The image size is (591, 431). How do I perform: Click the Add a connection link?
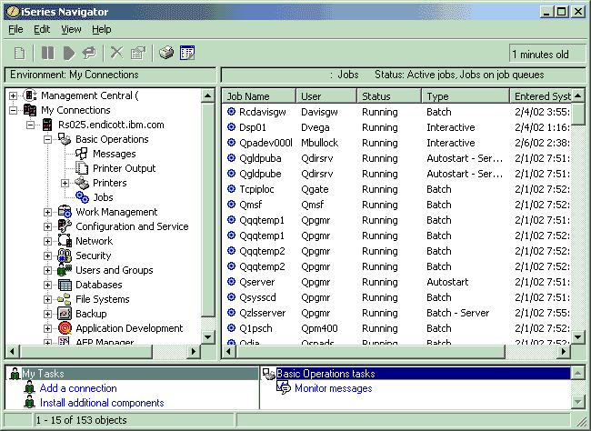tap(78, 388)
